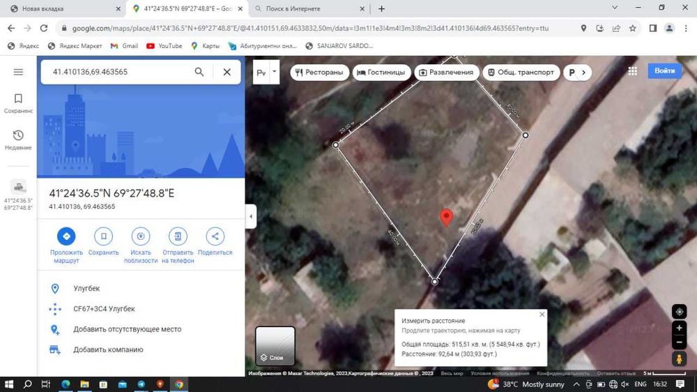The image size is (697, 392).
Task: Open the Google apps grid
Action: (633, 70)
